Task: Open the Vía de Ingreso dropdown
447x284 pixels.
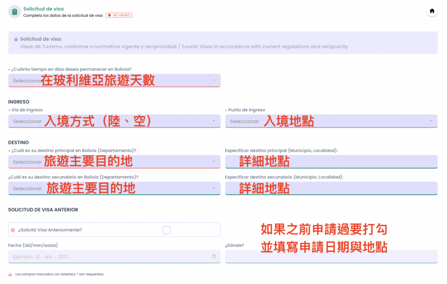Action: (x=114, y=121)
